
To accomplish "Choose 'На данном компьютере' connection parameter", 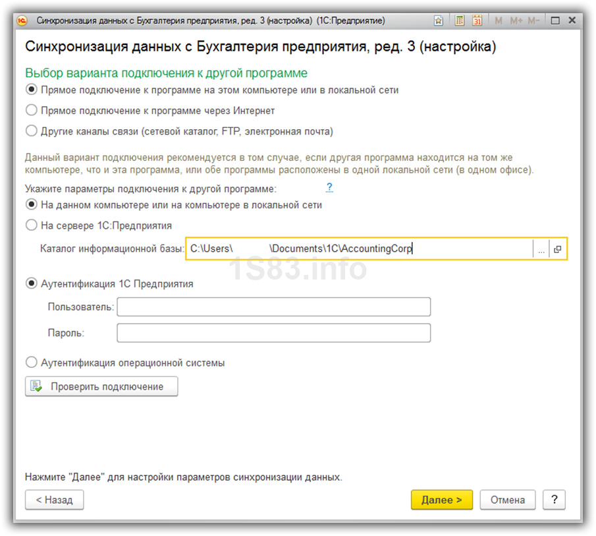I will (31, 204).
